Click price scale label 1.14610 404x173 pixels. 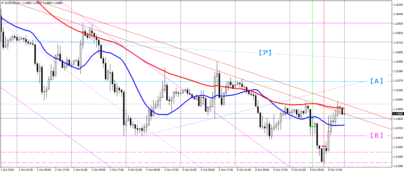(398, 138)
